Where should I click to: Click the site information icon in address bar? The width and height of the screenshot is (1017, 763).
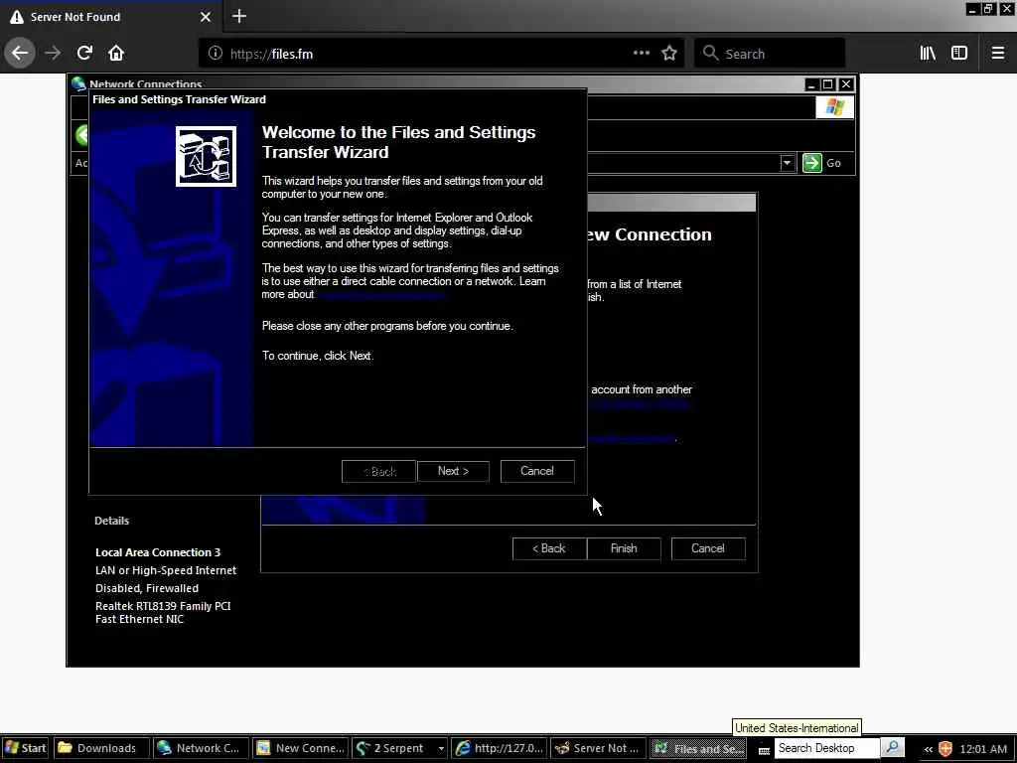click(x=216, y=54)
